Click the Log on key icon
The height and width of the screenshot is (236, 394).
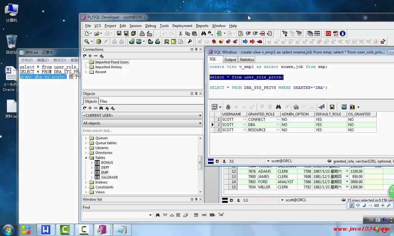(87, 41)
